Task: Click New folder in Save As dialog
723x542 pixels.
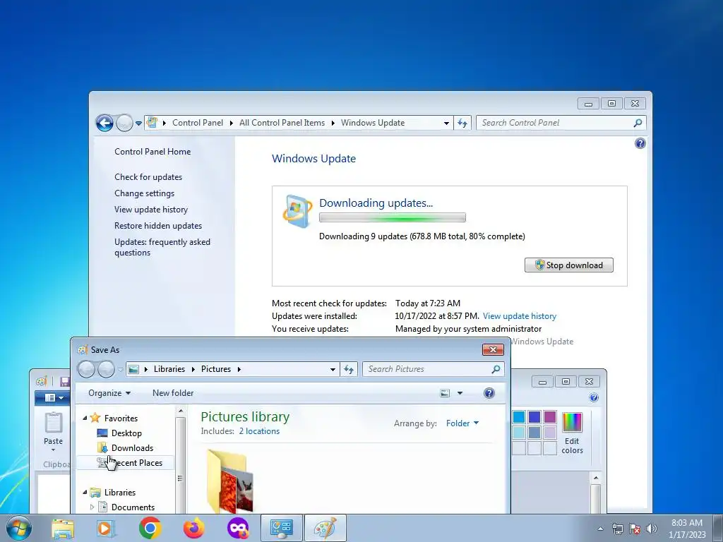Action: tap(173, 393)
